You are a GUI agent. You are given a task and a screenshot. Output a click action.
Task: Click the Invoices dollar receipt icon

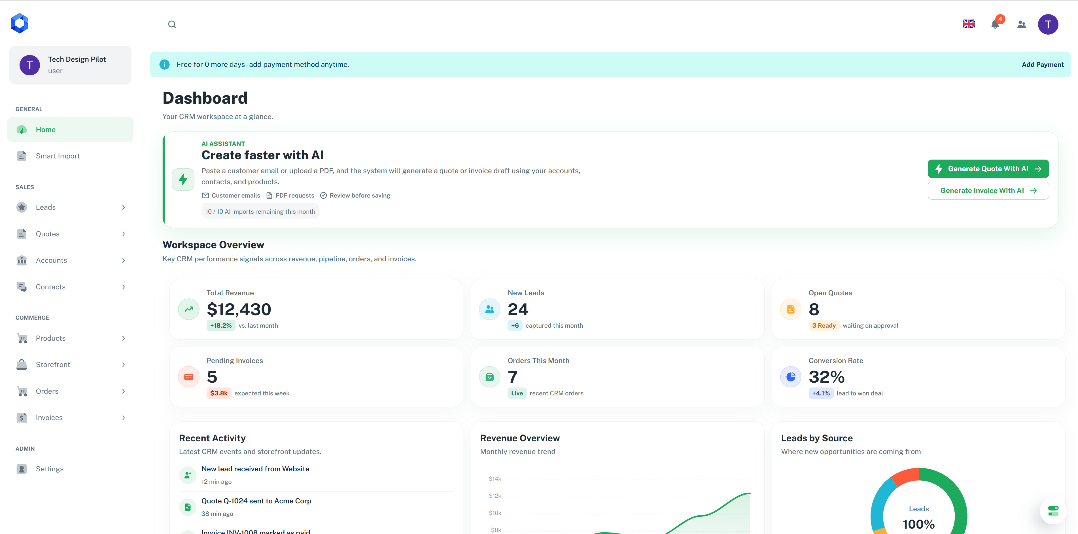(22, 418)
